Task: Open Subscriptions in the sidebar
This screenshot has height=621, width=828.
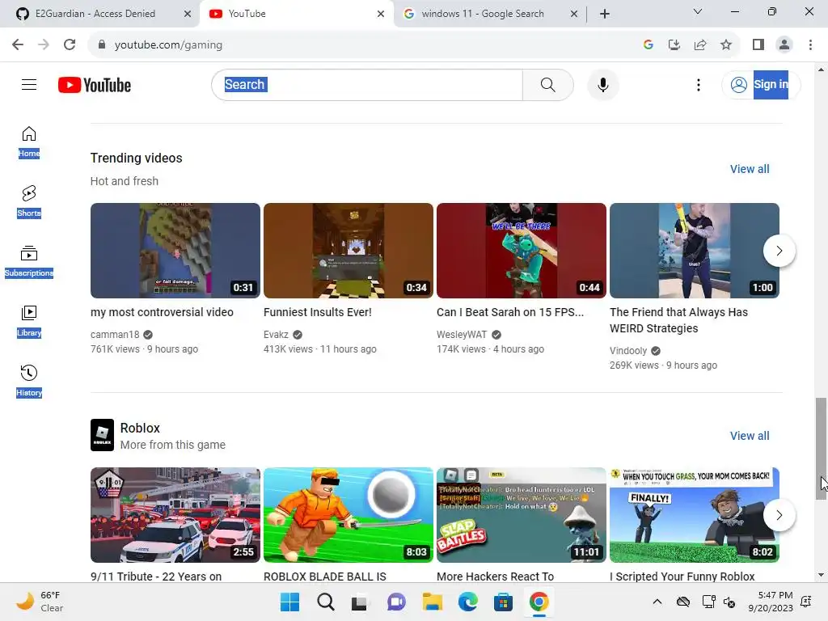Action: coord(29,261)
